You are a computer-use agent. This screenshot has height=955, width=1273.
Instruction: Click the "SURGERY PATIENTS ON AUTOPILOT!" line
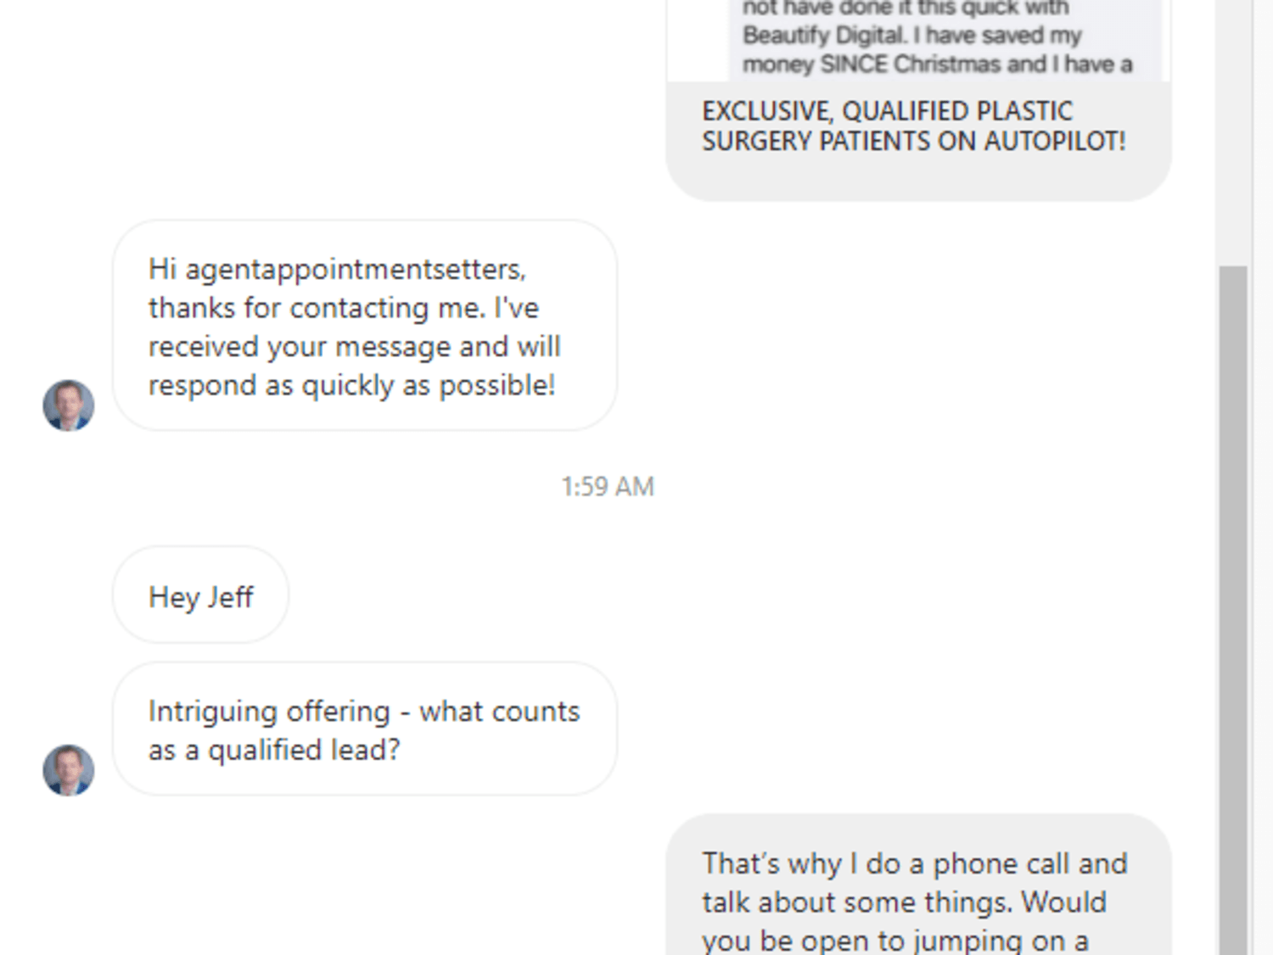(914, 141)
